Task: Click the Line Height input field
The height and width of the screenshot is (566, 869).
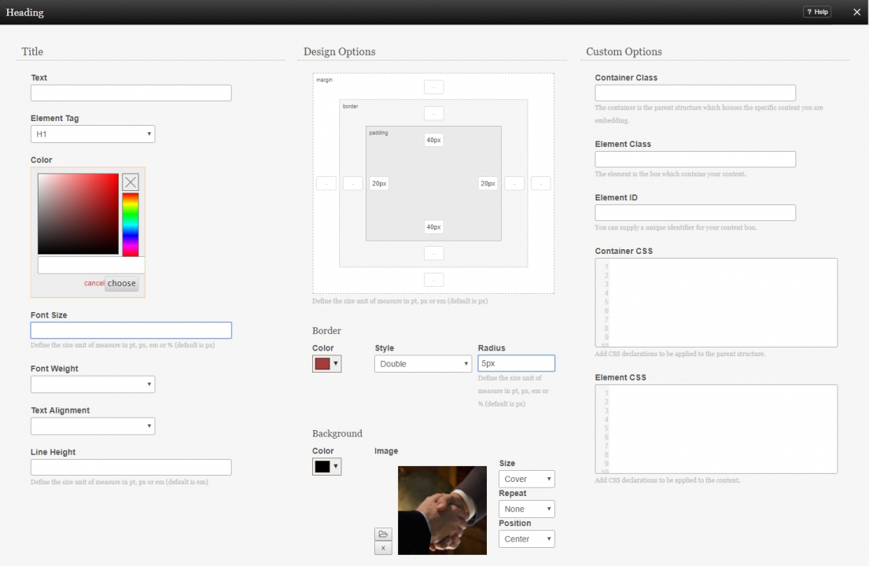Action: (x=131, y=468)
